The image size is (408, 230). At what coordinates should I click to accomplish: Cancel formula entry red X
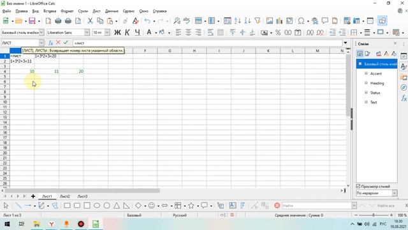click(58, 43)
